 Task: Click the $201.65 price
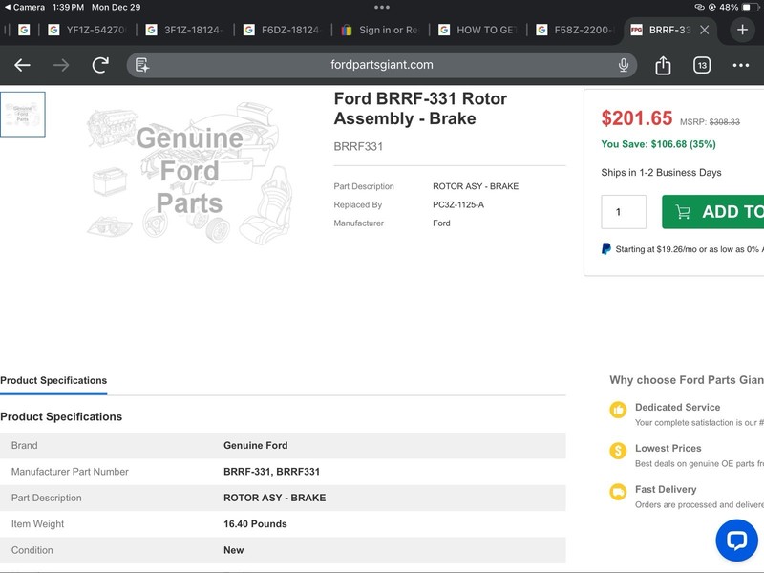click(636, 118)
